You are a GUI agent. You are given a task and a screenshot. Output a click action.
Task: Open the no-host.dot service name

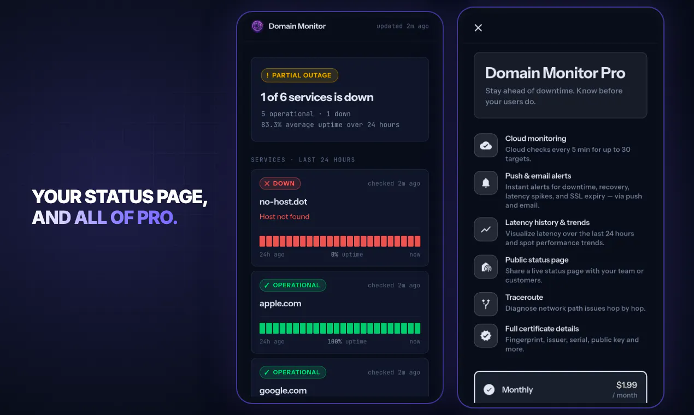point(283,202)
